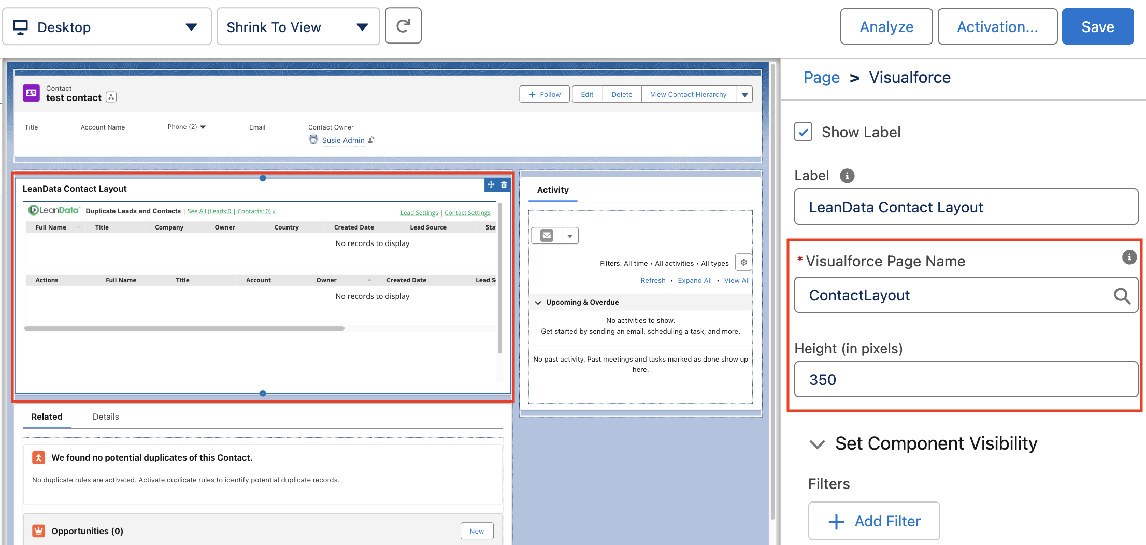Image resolution: width=1146 pixels, height=545 pixels.
Task: Click the Delete button on contact
Action: coord(622,94)
